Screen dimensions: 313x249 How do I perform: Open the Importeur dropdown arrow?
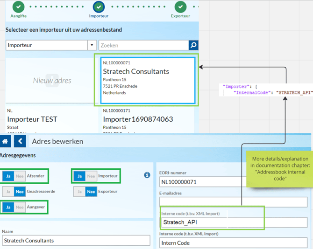pyautogui.click(x=92, y=45)
